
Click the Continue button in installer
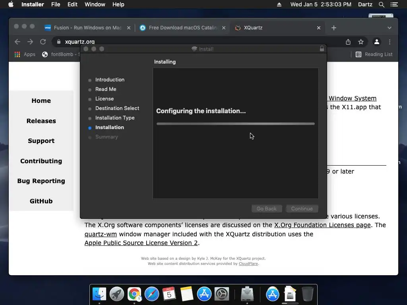tap(302, 208)
